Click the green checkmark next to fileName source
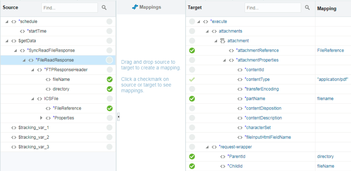The image size is (351, 171). point(110,79)
